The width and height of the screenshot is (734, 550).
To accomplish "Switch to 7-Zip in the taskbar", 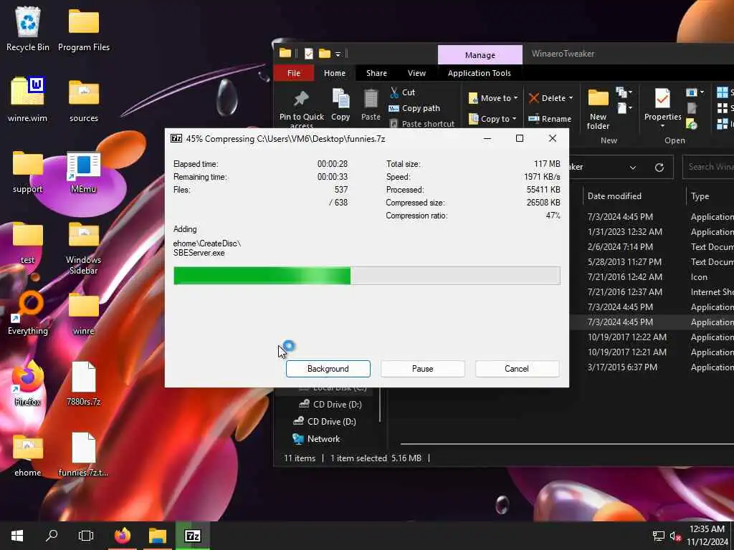I will pyautogui.click(x=192, y=536).
